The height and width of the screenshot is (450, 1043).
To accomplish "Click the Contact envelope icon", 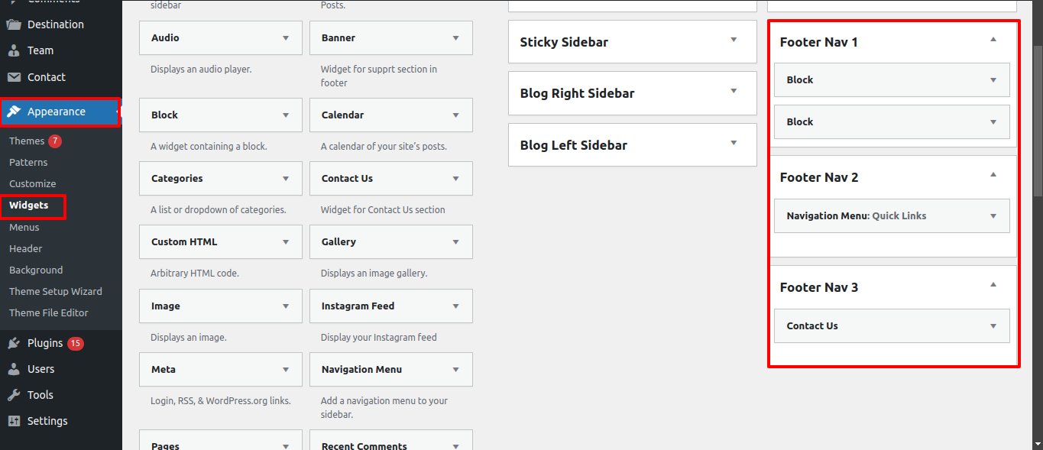I will (x=14, y=77).
